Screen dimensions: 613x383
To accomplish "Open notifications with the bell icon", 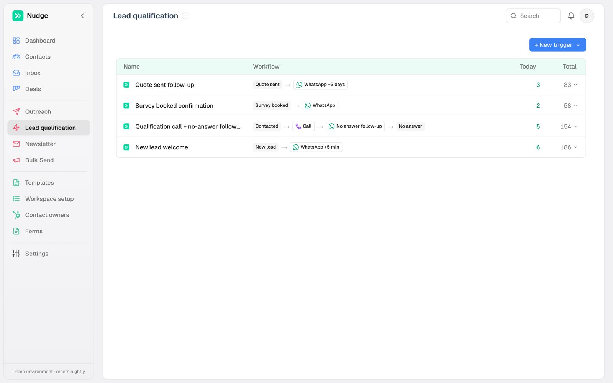I will pyautogui.click(x=571, y=16).
